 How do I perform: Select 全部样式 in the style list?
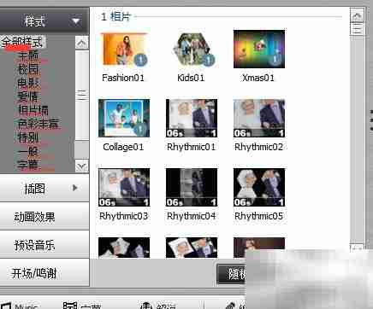coord(22,43)
